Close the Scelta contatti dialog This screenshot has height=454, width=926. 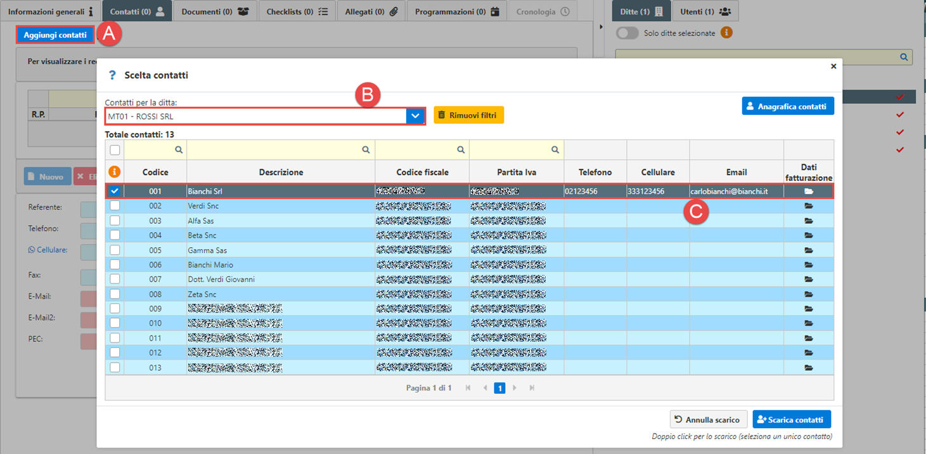(833, 66)
